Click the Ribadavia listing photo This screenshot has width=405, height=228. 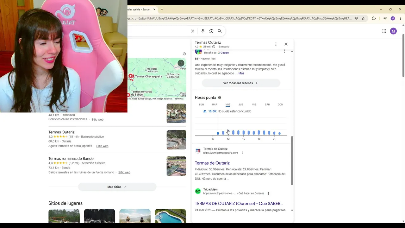tap(176, 113)
